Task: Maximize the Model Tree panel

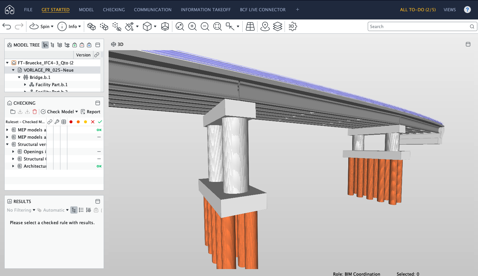Action: click(98, 45)
